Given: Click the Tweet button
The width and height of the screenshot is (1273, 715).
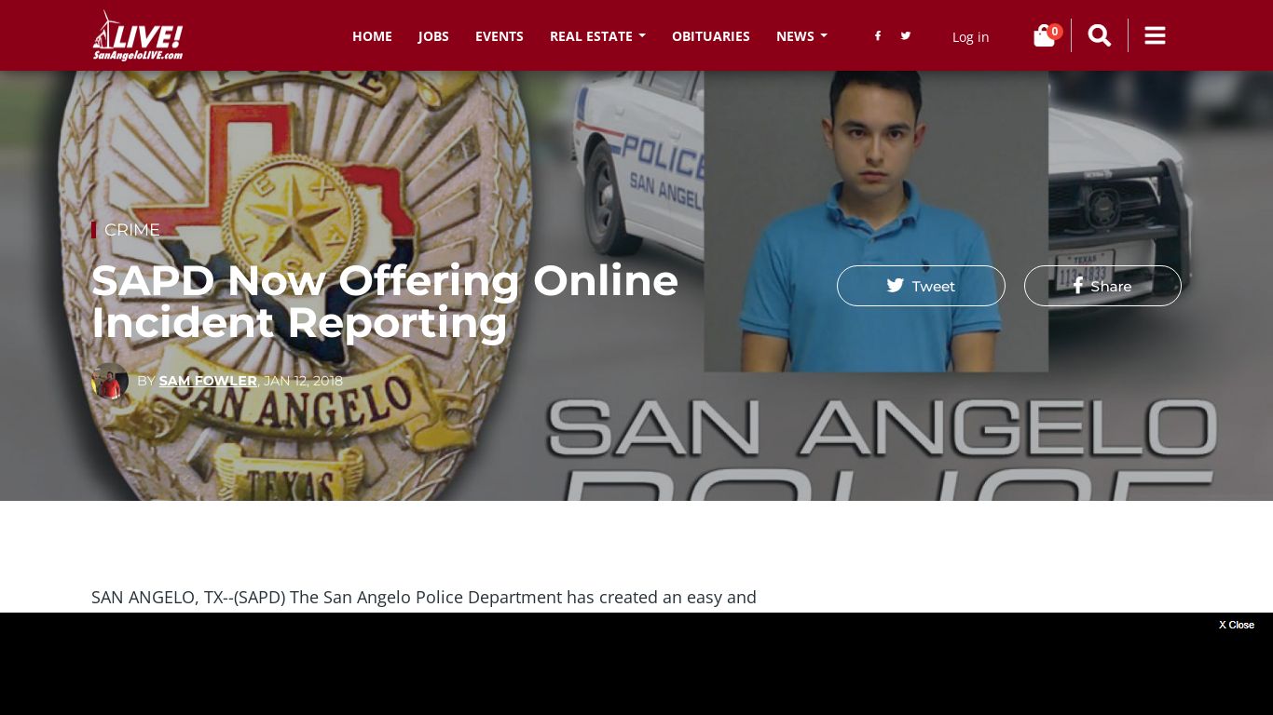Looking at the screenshot, I should pos(921,286).
